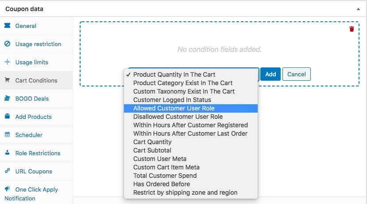Click the Add button

270,74
